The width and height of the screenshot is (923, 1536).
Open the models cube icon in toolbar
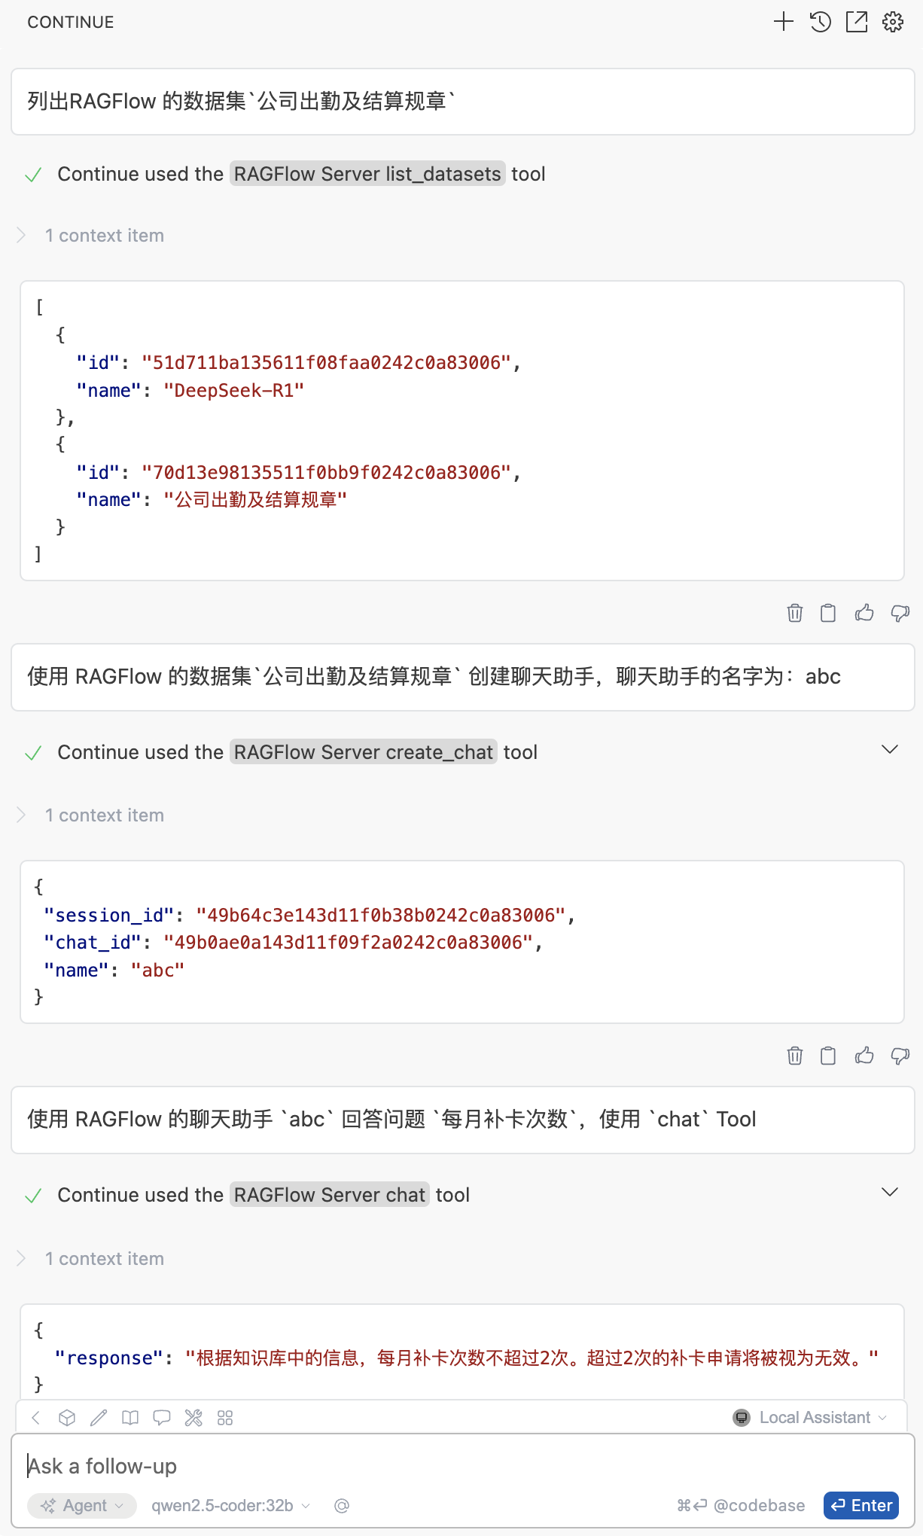67,1418
